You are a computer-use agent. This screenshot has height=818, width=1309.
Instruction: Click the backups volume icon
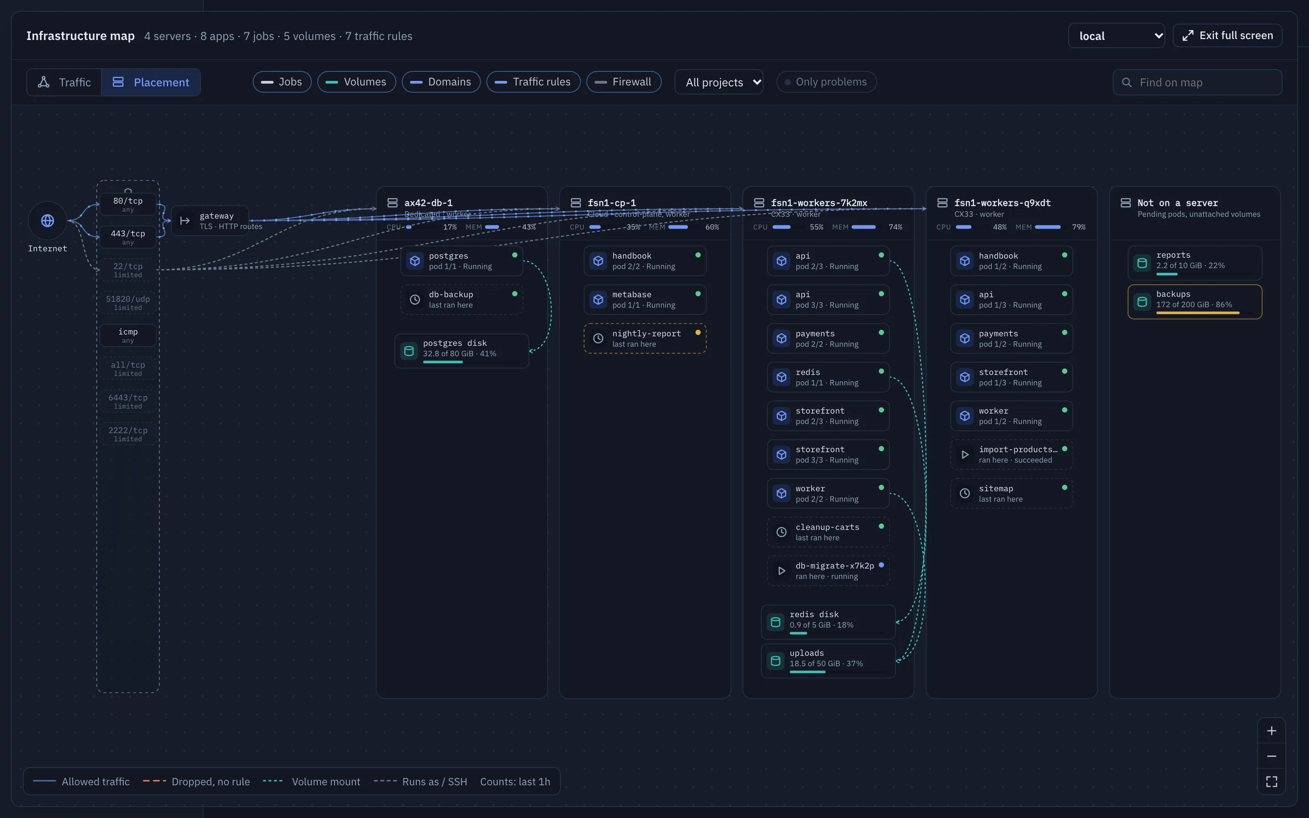[x=1142, y=302]
